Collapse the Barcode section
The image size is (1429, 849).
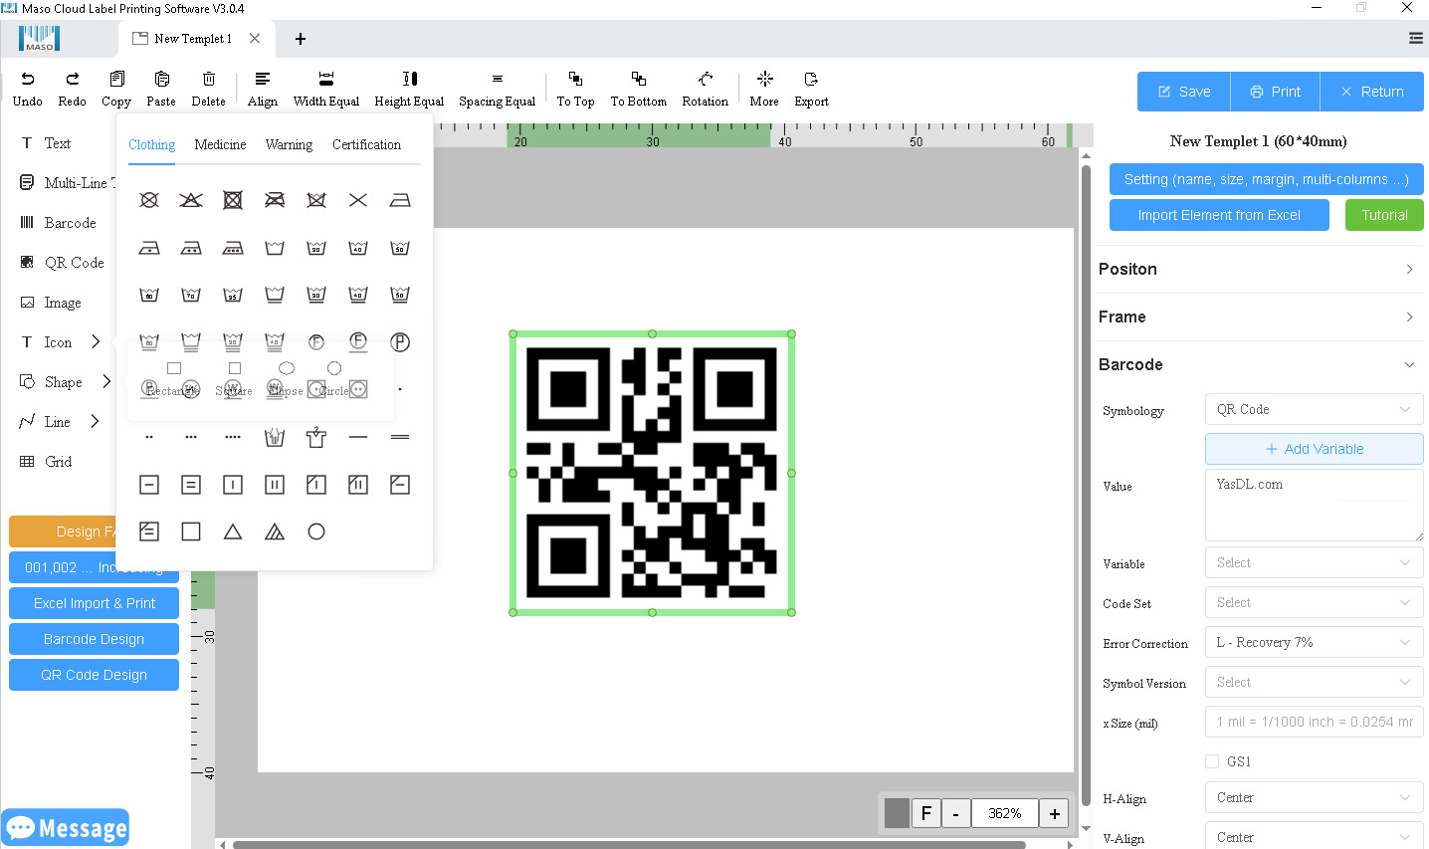click(x=1260, y=364)
